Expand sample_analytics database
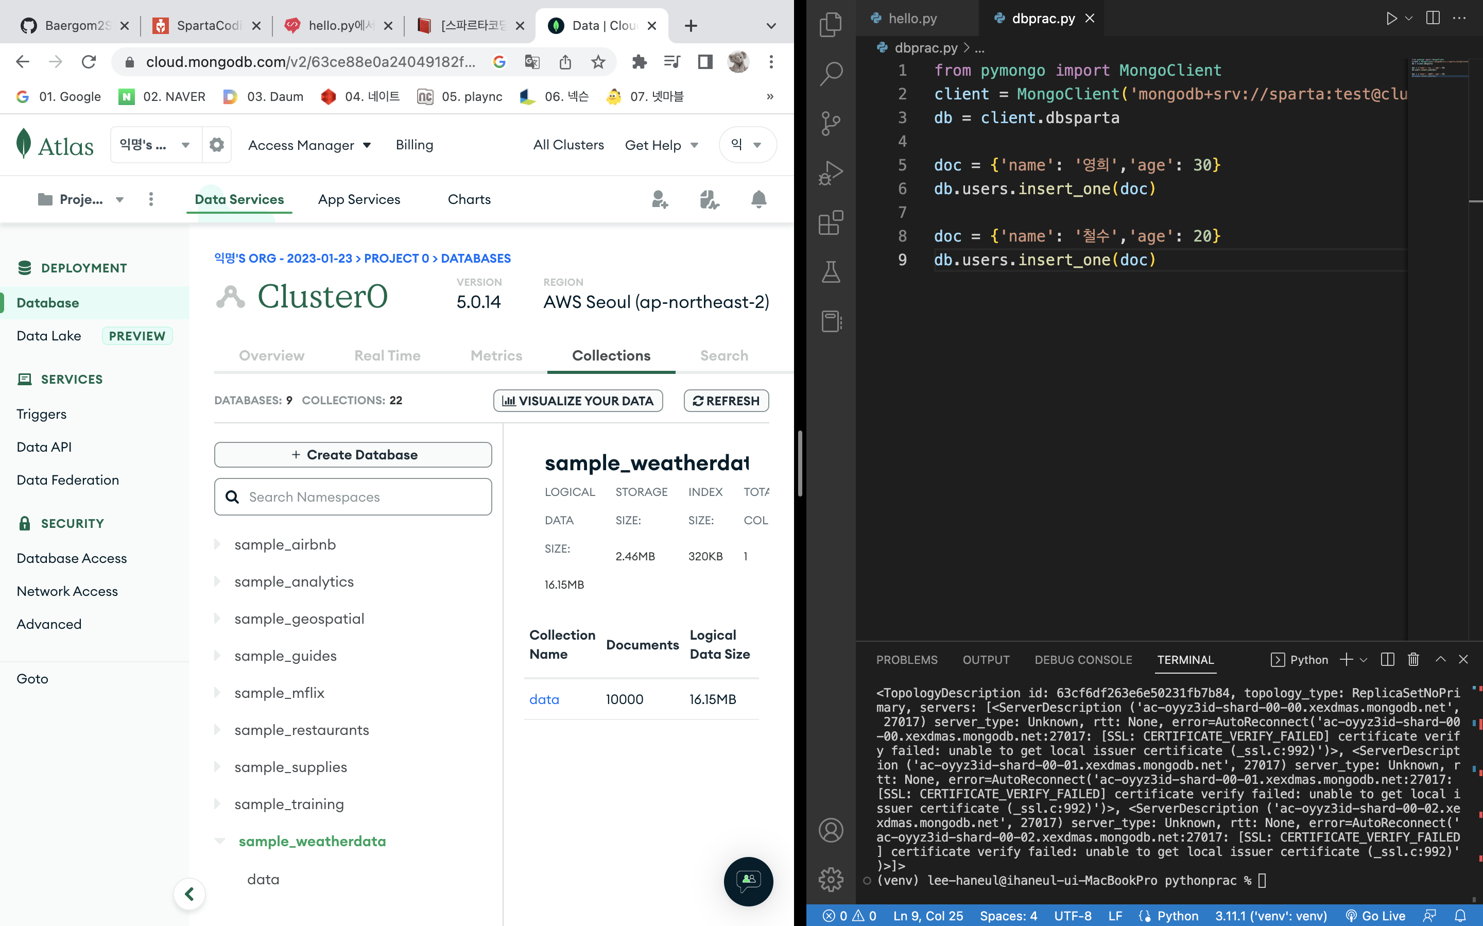Image resolution: width=1483 pixels, height=926 pixels. [x=217, y=582]
